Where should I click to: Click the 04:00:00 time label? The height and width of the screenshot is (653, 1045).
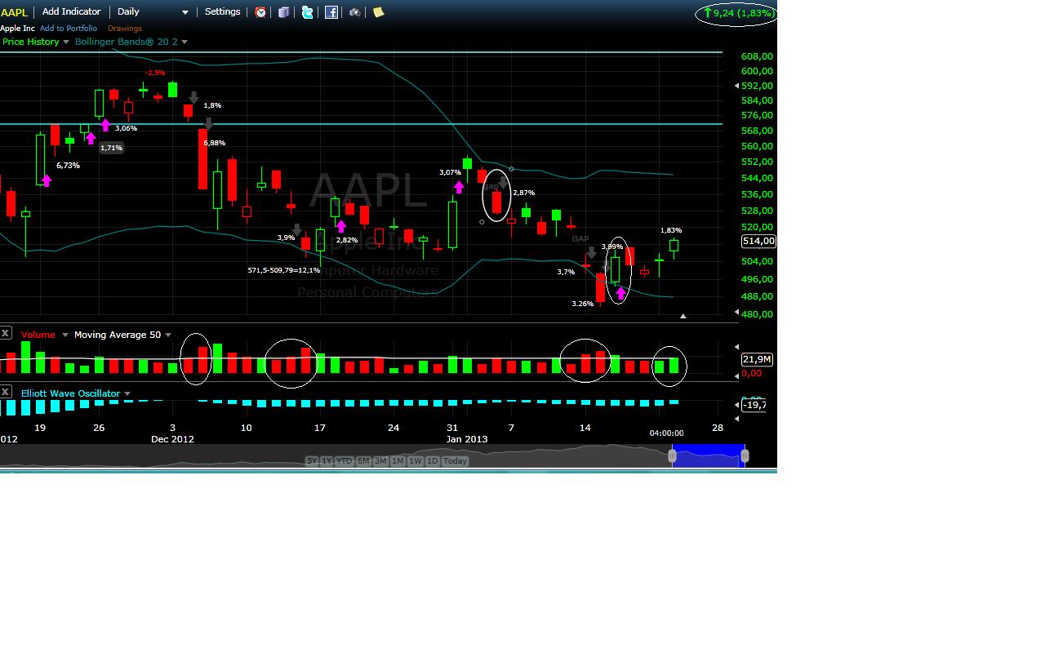(x=667, y=433)
